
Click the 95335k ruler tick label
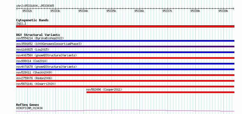click(111, 11)
